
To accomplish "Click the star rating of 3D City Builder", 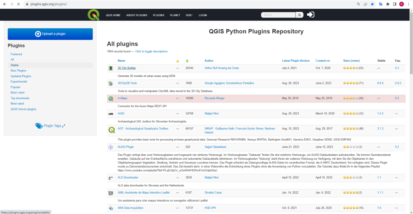I will click(x=350, y=68).
